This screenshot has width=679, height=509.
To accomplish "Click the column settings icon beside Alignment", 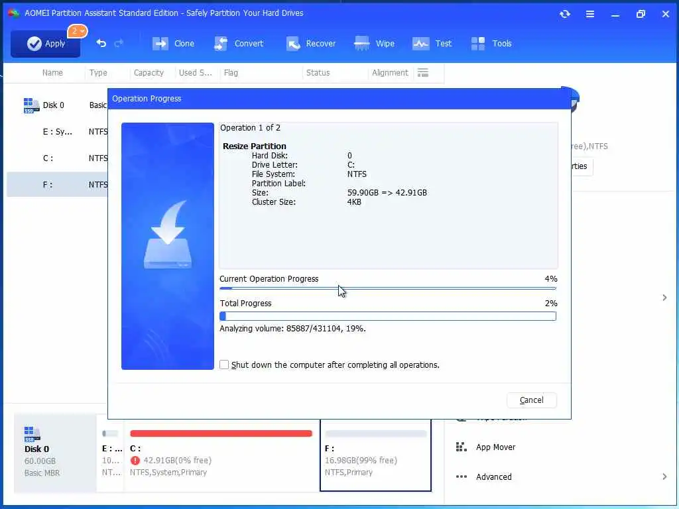I will (x=423, y=73).
